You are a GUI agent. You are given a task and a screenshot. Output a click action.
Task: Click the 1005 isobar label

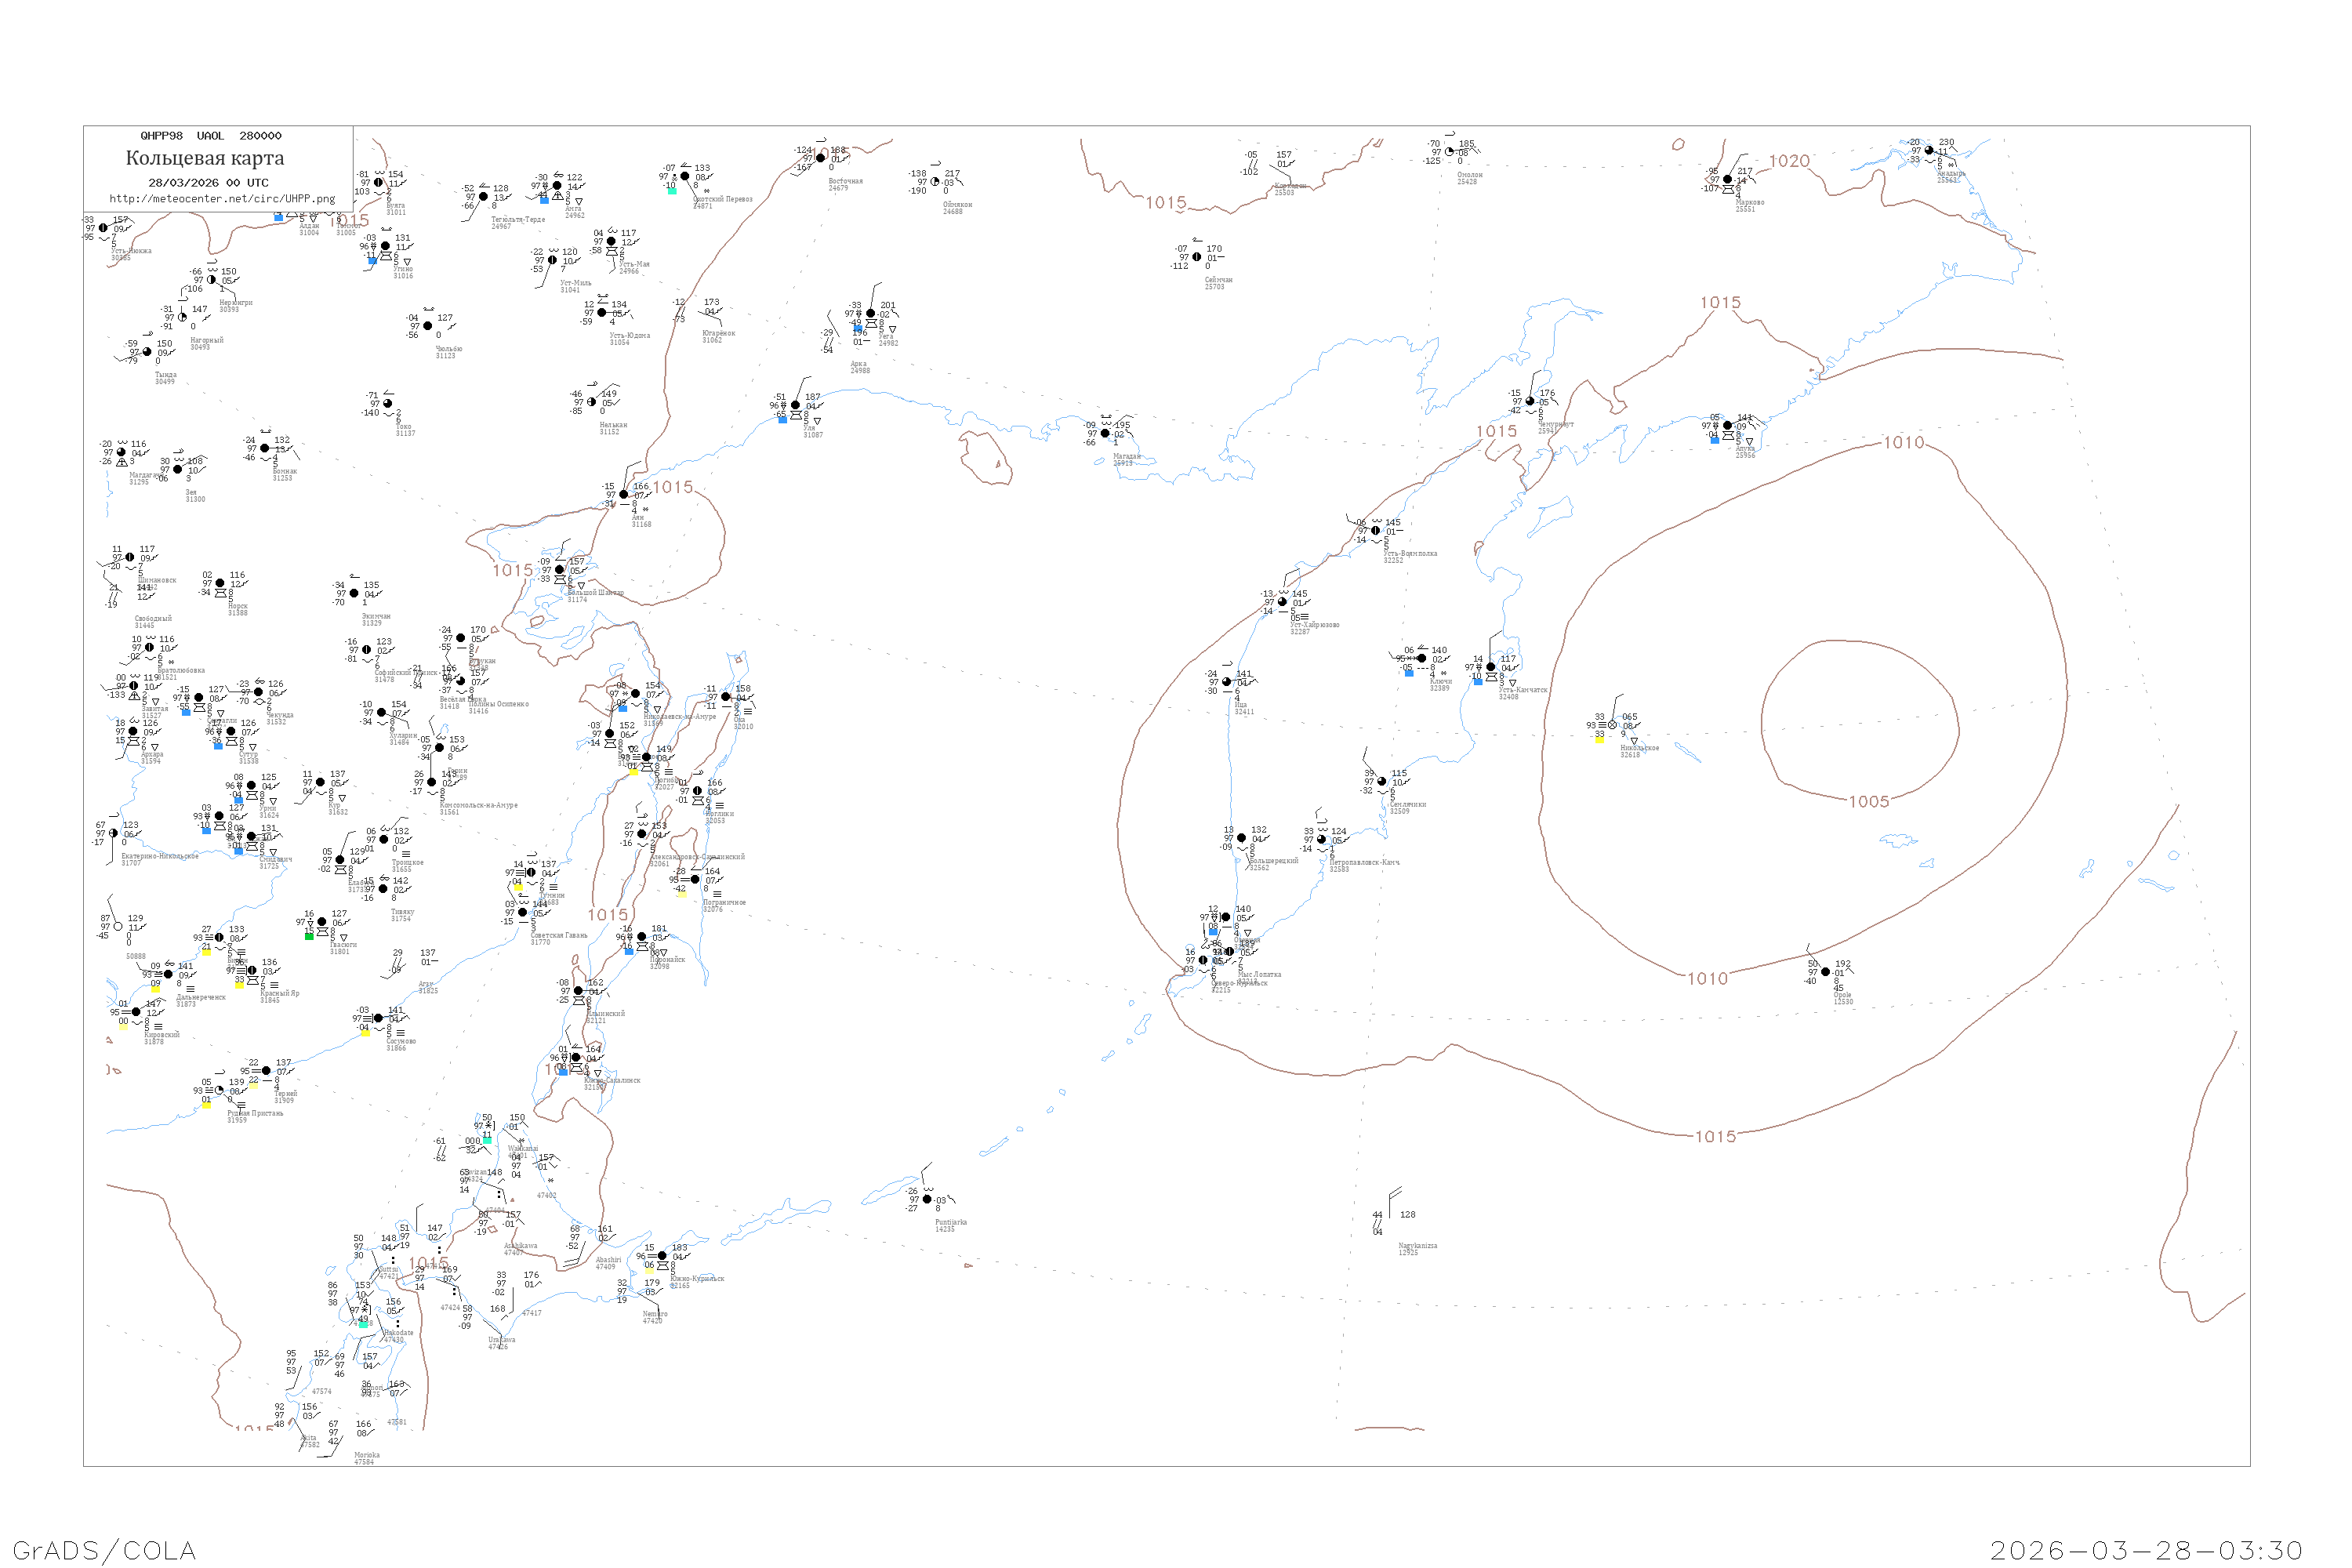(1868, 802)
